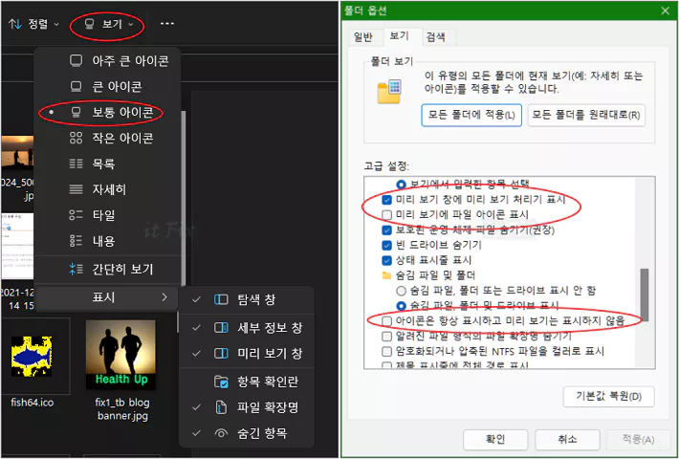Confirm with the 확인 button
Image resolution: width=679 pixels, height=459 pixels.
tap(495, 440)
